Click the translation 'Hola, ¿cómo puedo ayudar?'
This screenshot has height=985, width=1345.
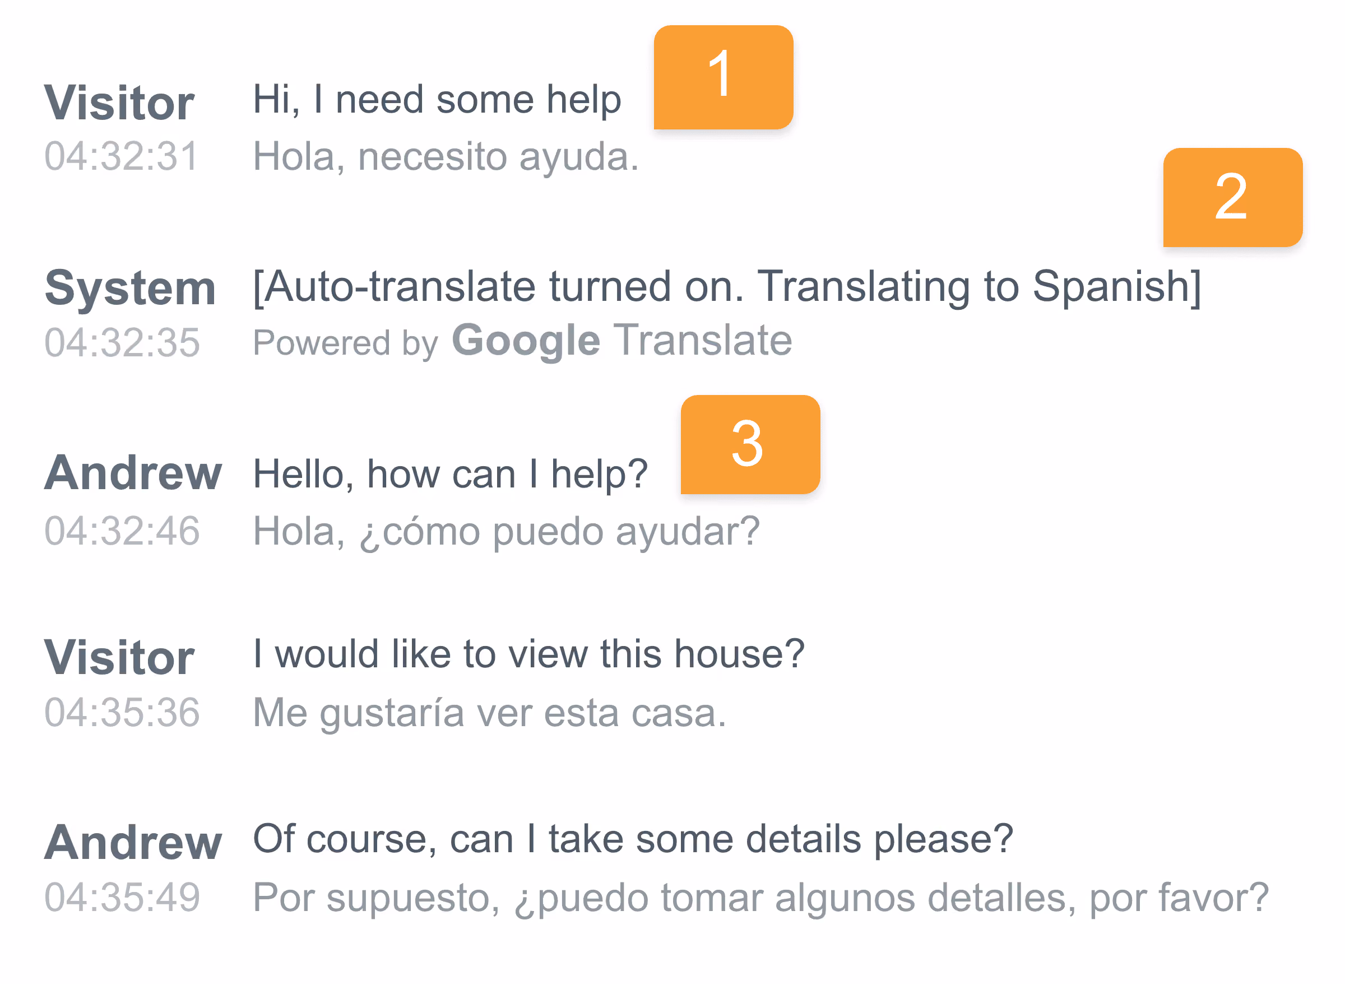507,532
